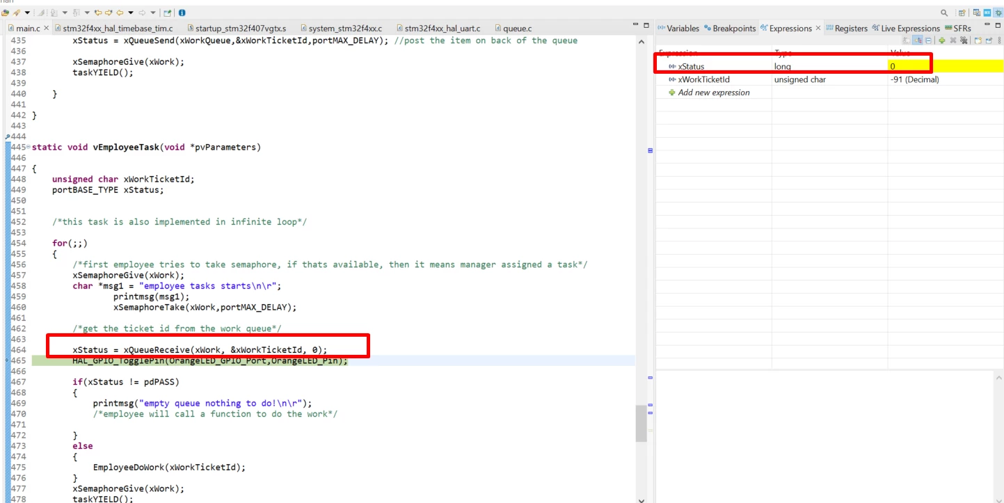Open the Forward navigation history dropdown
This screenshot has height=503, width=1004.
click(153, 13)
